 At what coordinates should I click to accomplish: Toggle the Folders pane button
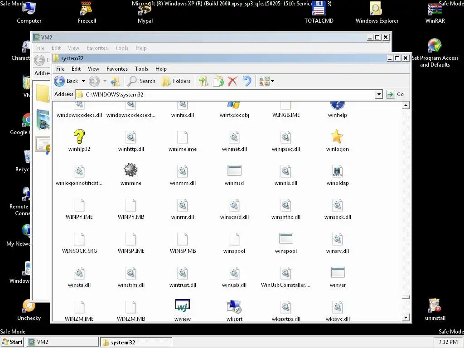pos(176,81)
